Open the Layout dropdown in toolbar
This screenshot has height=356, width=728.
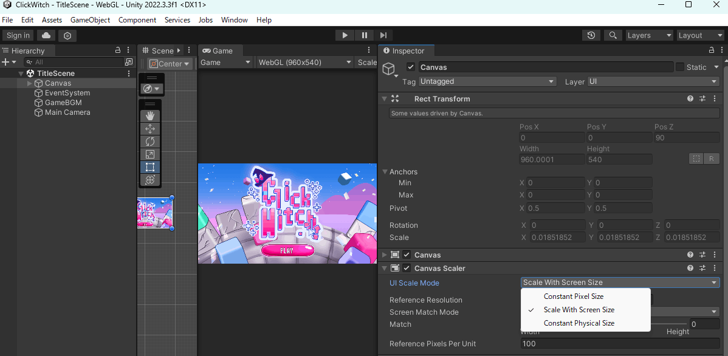coord(700,35)
